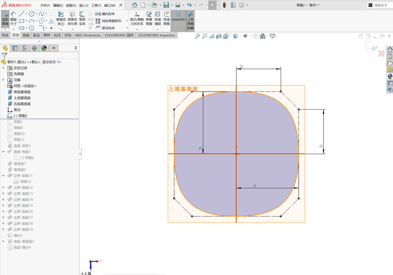Select the Corner Rectangle sketch tool
The height and width of the screenshot is (275, 393).
point(22,21)
